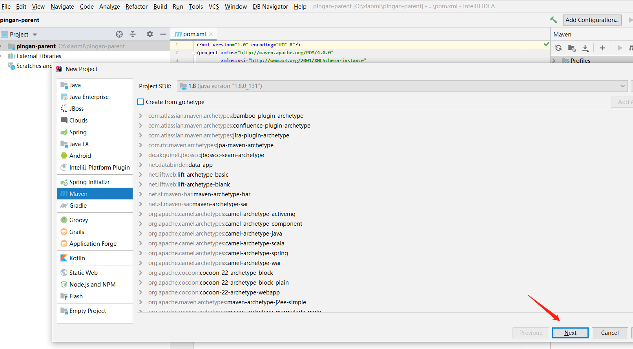
Task: Click the Next button
Action: tap(570, 333)
